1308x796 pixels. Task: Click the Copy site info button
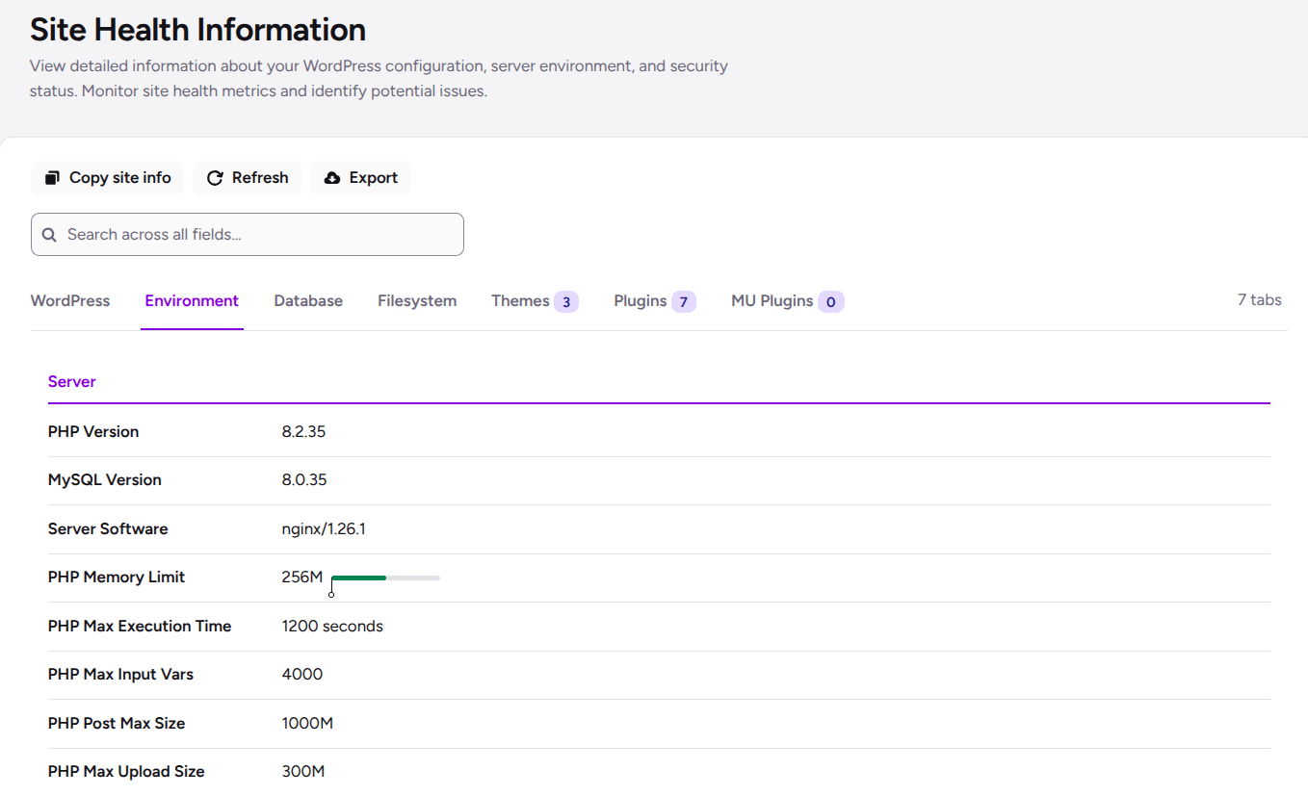click(108, 178)
